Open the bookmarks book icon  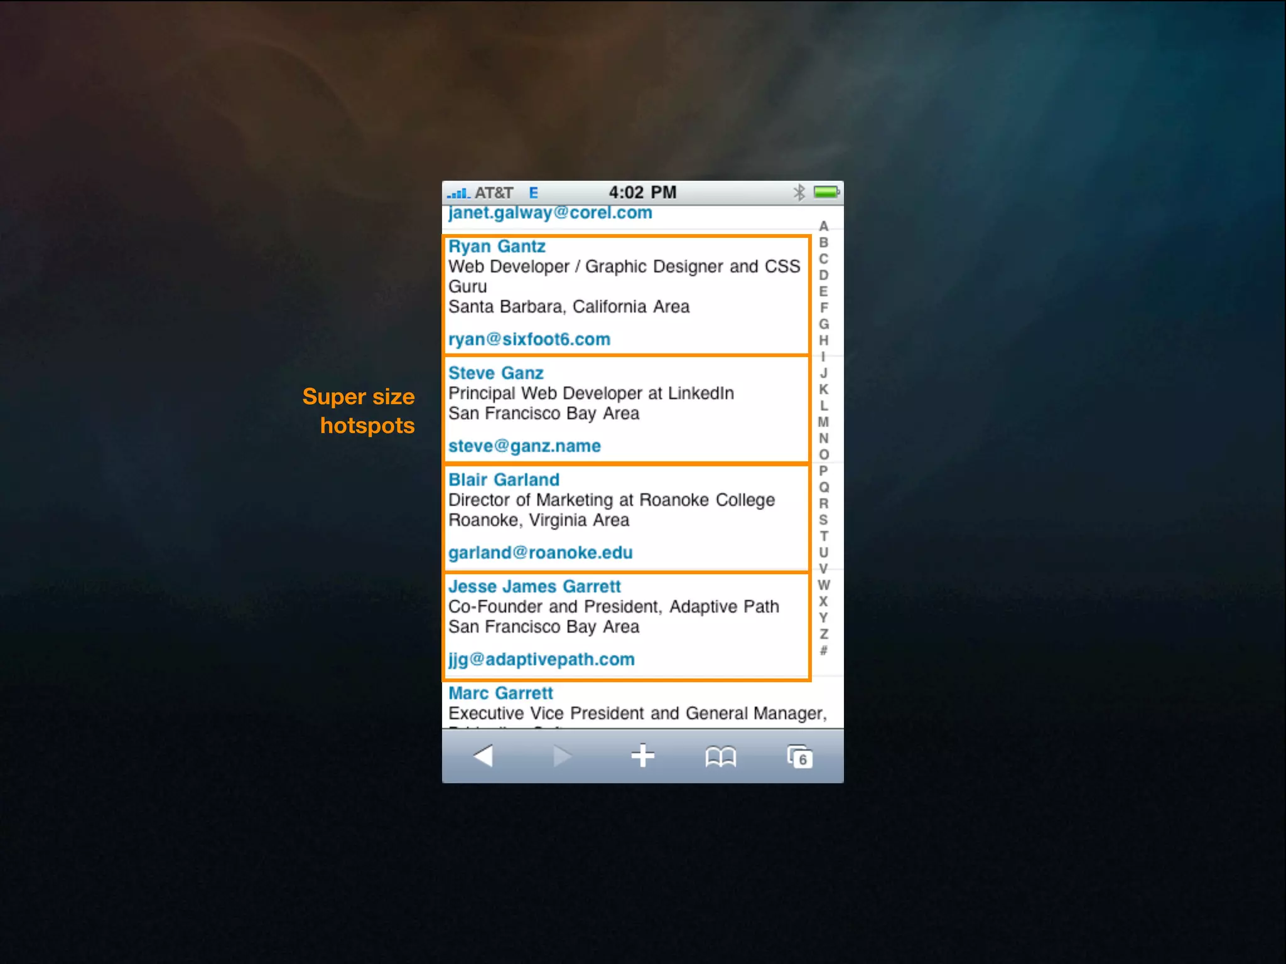pos(720,757)
